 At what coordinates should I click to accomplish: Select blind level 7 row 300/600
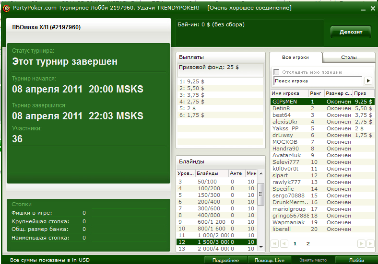click(217, 208)
